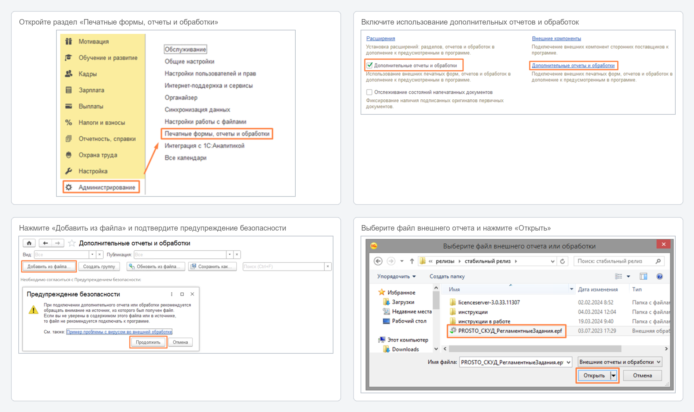The image size is (694, 412).
Task: Expand Внешние отчеты и обработки file type dropdown
Action: tap(620, 362)
